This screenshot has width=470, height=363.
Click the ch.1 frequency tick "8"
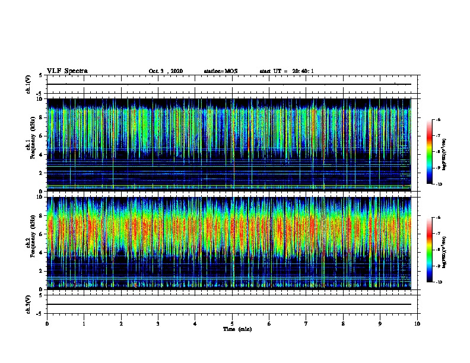click(x=42, y=117)
